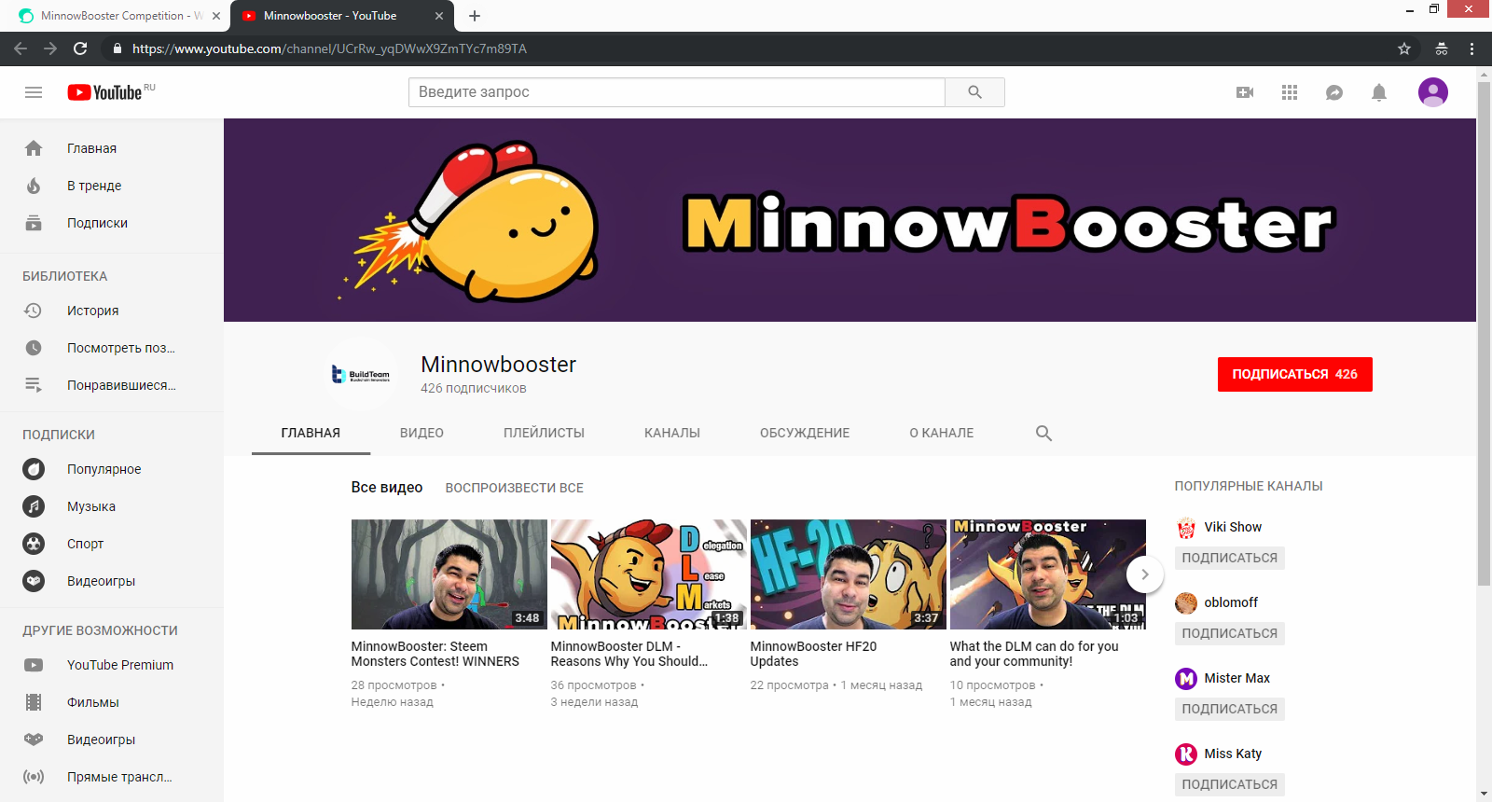Click the incognito icon in toolbar
Viewport: 1492px width, 802px height.
click(x=1442, y=48)
